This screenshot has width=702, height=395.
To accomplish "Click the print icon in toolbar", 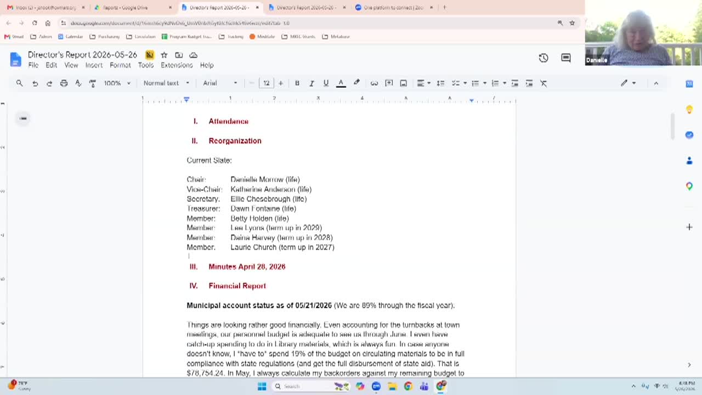I will point(64,83).
